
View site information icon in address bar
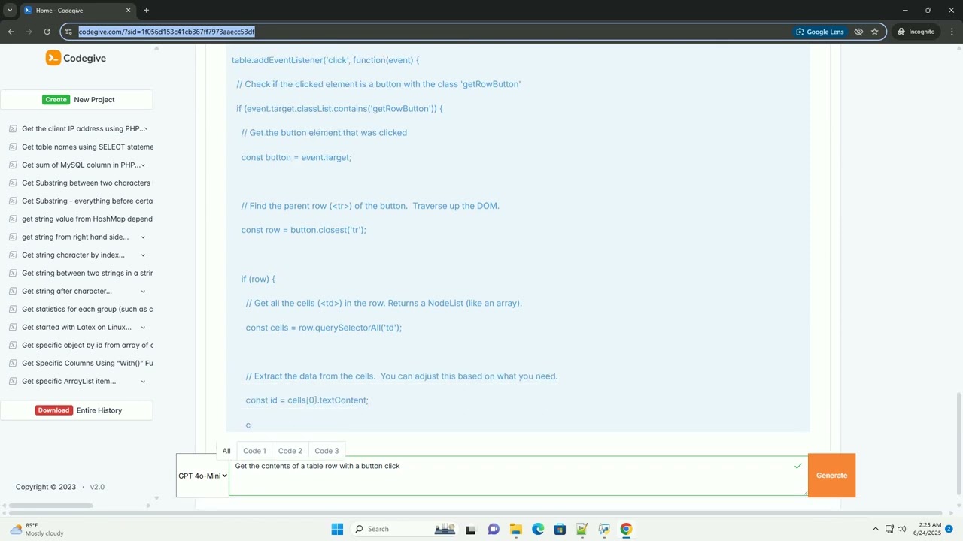[x=68, y=32]
